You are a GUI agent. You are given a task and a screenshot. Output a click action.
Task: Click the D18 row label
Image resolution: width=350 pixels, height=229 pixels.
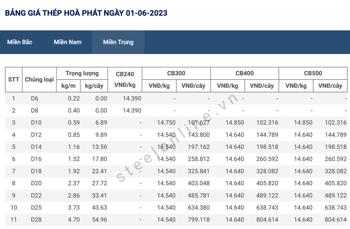tap(36, 171)
